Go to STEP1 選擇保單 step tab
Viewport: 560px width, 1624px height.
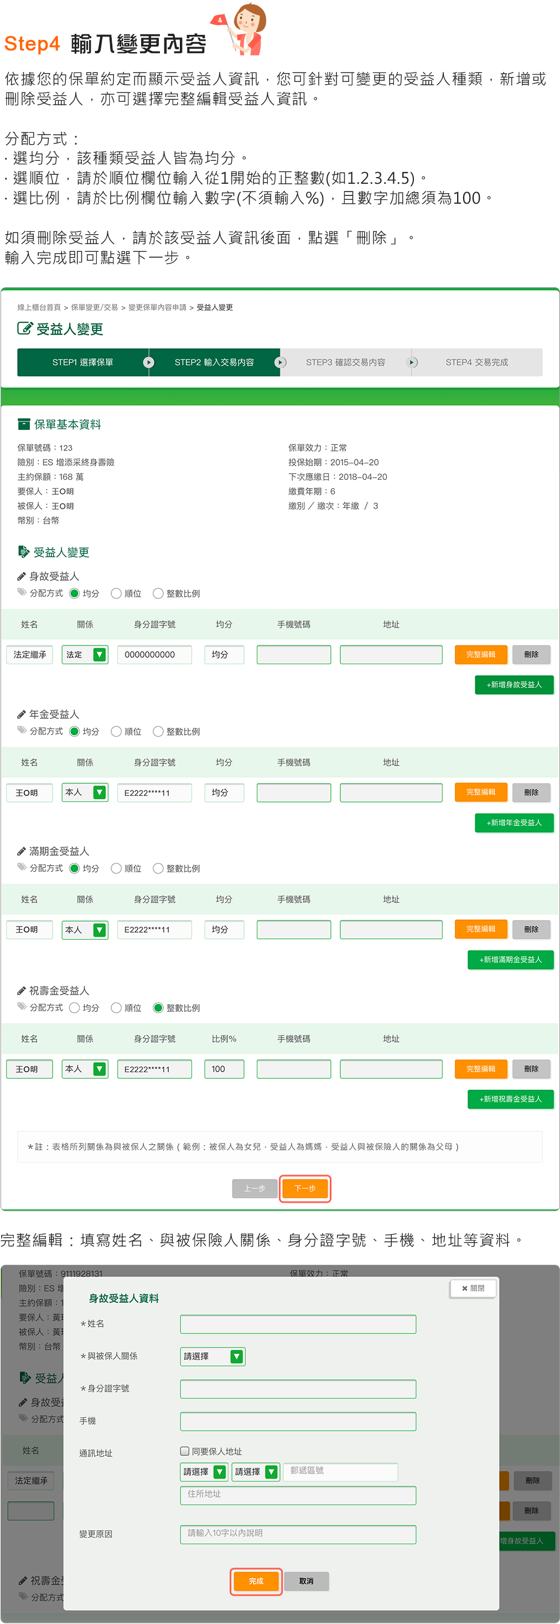tap(83, 363)
